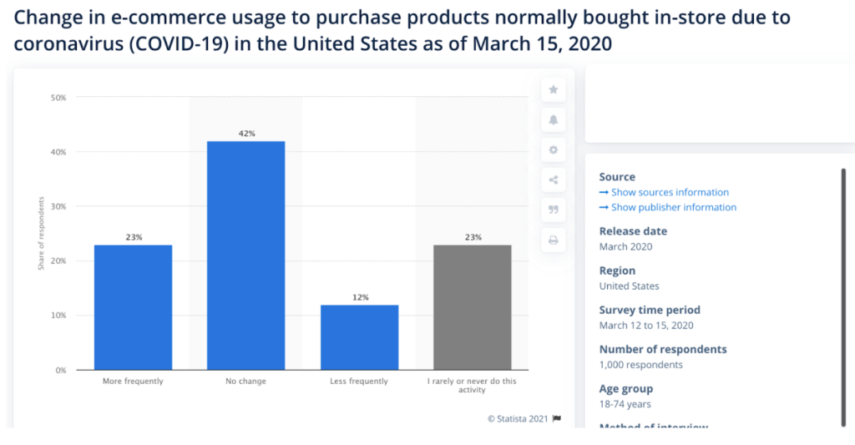
Task: Click the bell notification alert icon
Action: (x=553, y=120)
